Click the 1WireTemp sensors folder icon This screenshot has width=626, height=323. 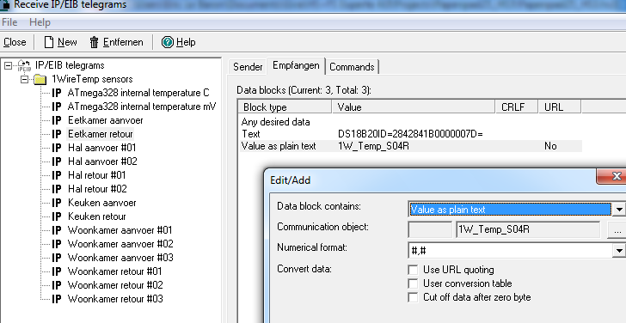40,79
